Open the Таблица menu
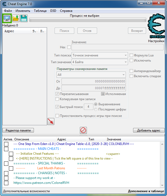The image size is (167, 196). point(40,11)
